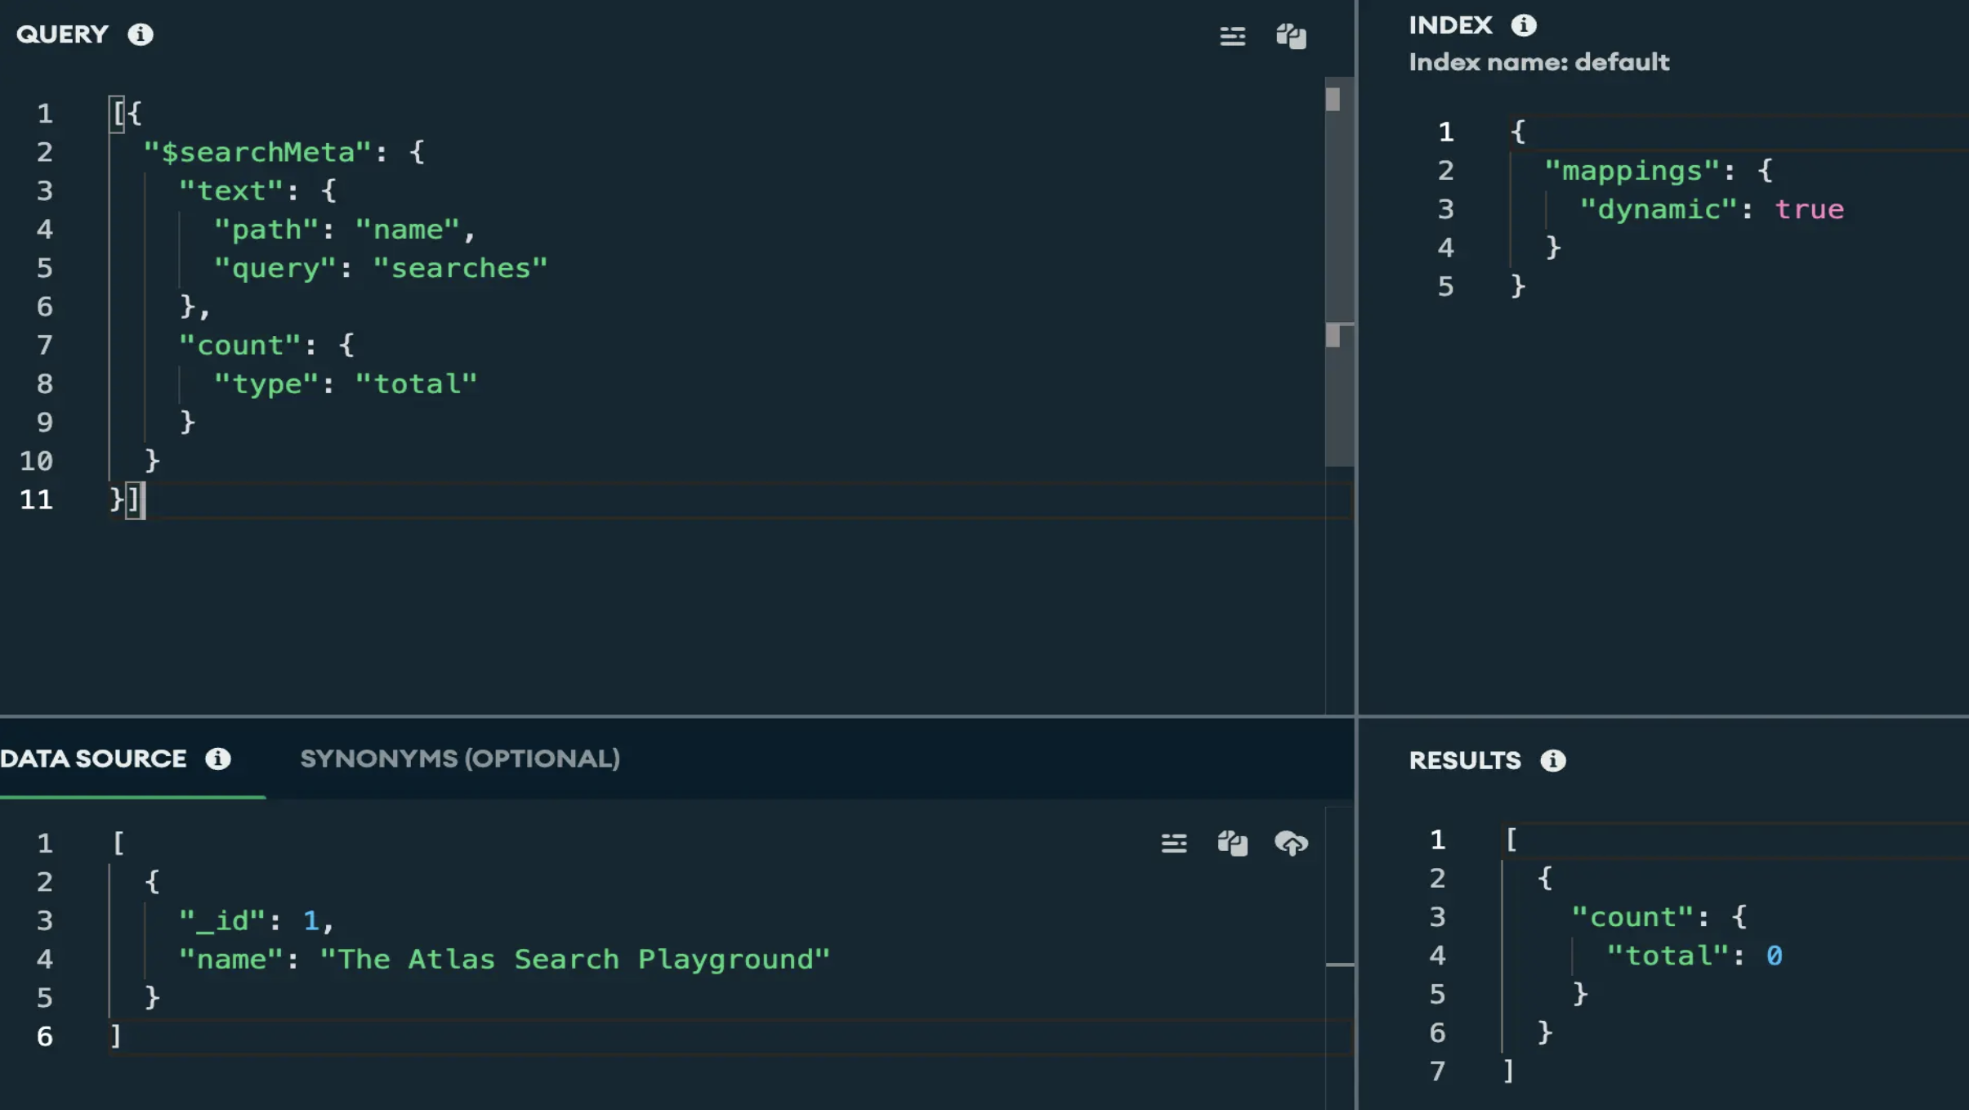
Task: Click the "mappings" key in the index editor
Action: coord(1632,171)
